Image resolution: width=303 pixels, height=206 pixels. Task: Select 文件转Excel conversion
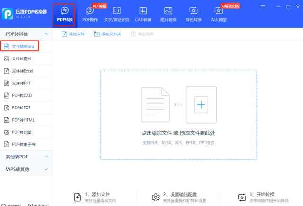pos(26,71)
